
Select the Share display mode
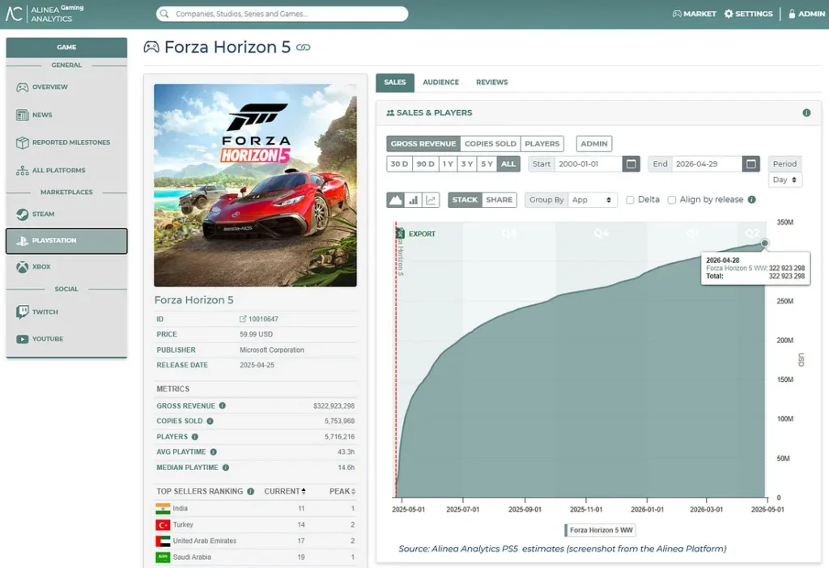click(x=499, y=200)
